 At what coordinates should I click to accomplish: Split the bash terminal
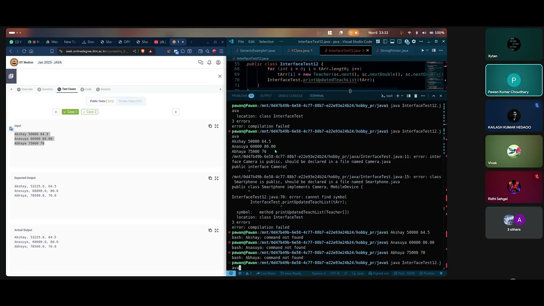pos(408,96)
